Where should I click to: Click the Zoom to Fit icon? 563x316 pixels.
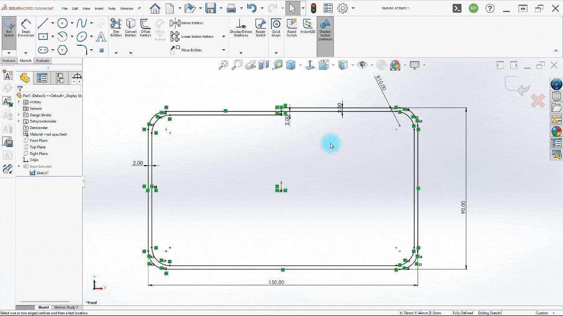click(223, 65)
